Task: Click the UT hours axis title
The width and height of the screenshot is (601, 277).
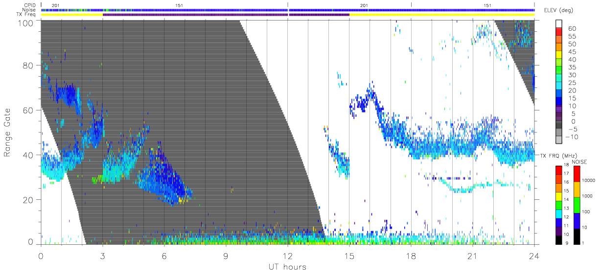Action: pos(287,266)
